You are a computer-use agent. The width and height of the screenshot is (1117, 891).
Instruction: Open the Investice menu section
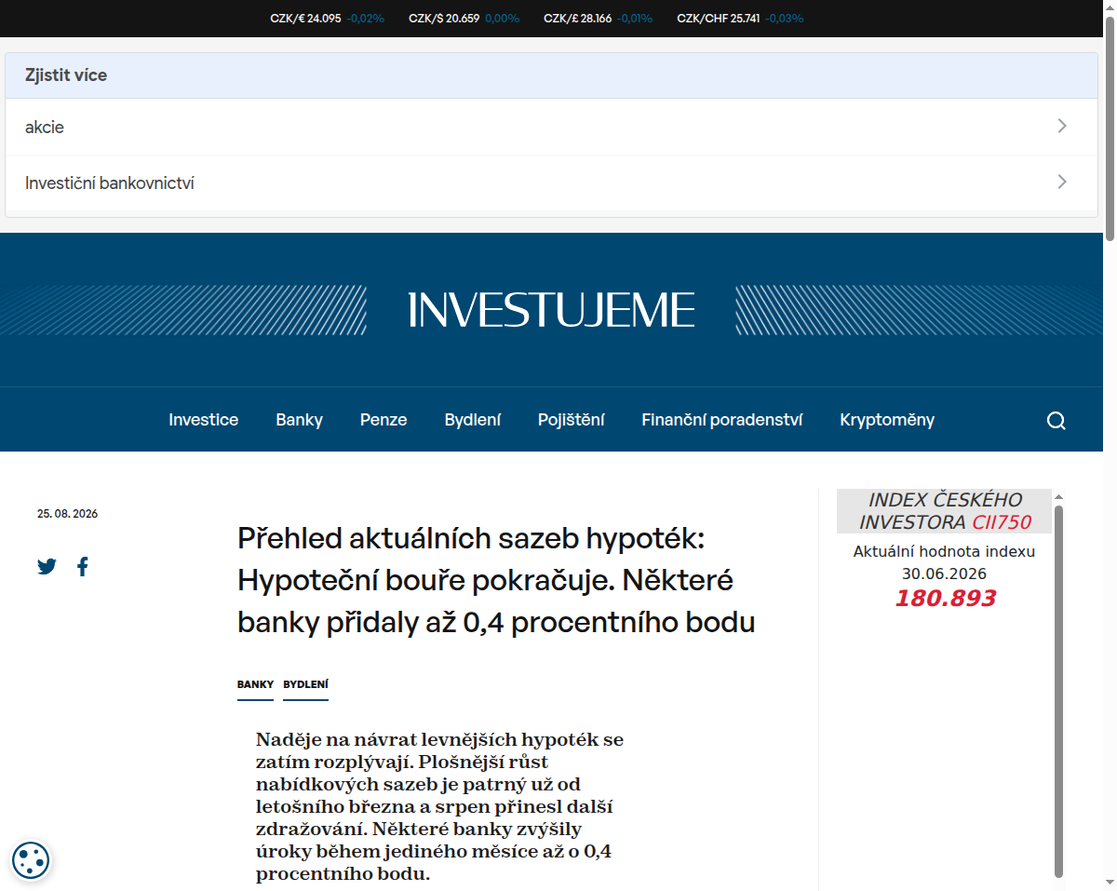[203, 420]
